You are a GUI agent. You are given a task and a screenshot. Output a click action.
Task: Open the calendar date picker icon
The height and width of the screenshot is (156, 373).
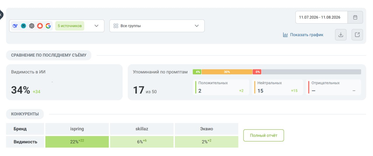pos(355,17)
